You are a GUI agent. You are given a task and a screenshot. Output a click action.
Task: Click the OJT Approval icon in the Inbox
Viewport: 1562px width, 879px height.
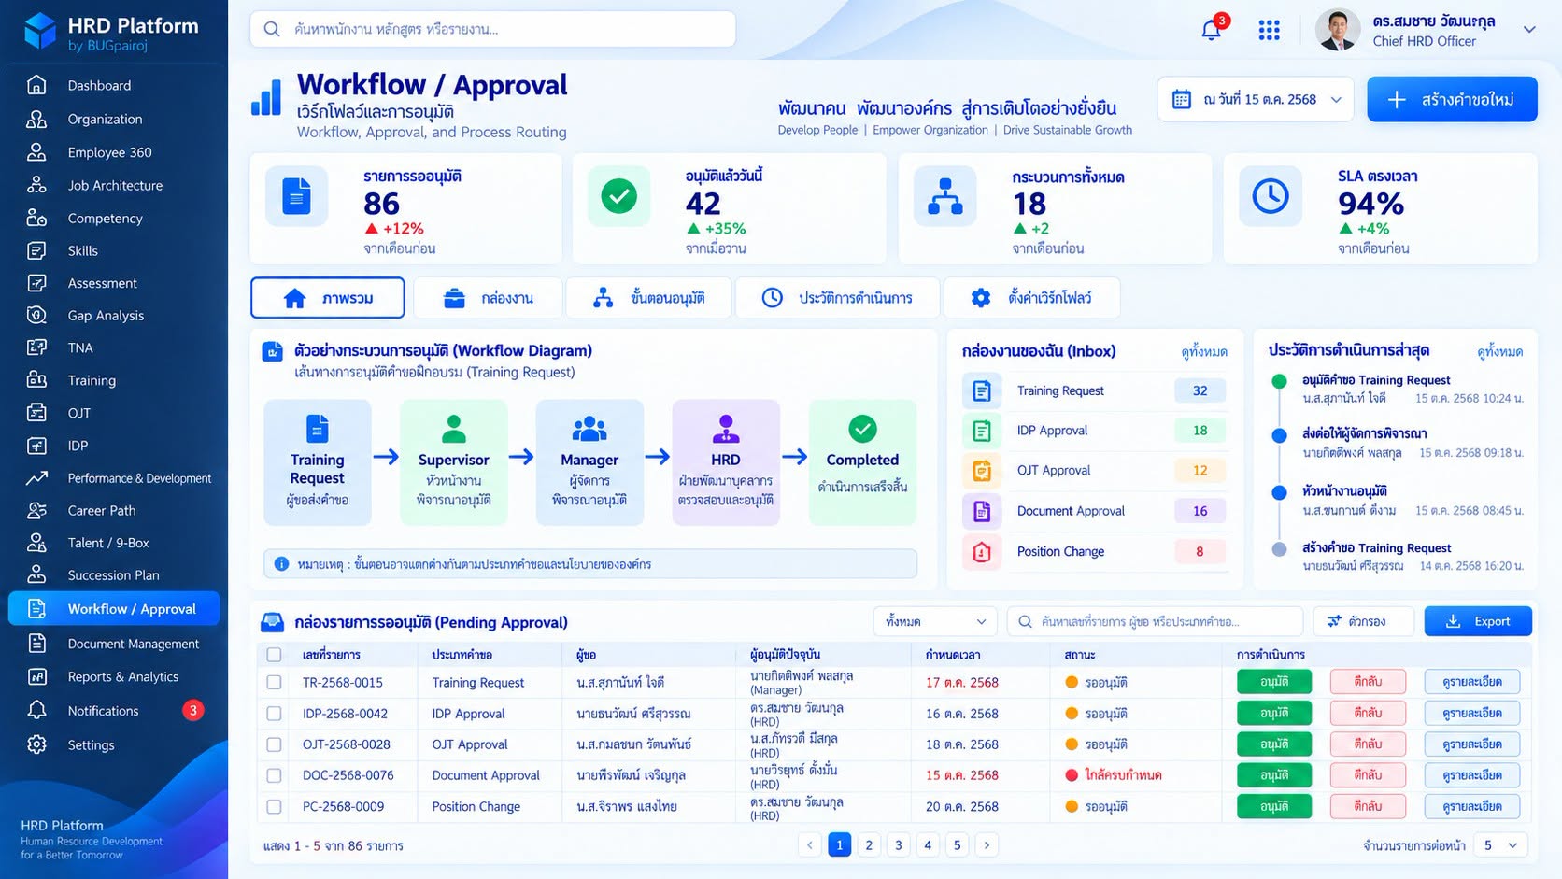coord(982,471)
